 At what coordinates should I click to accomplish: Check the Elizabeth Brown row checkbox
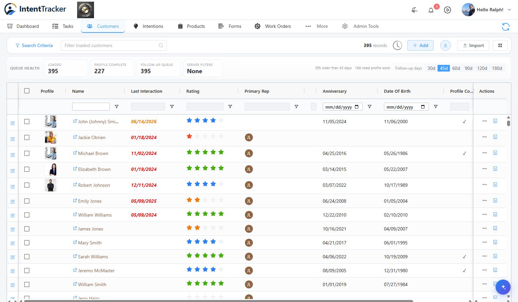tap(27, 169)
